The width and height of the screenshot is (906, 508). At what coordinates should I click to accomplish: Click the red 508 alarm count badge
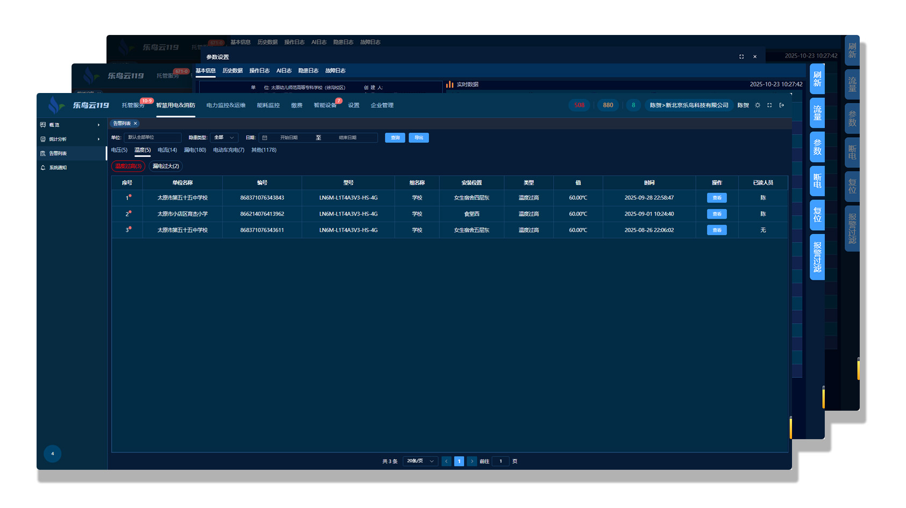[x=579, y=105]
